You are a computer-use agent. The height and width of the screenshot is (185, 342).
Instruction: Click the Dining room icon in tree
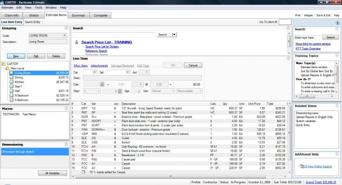click(x=12, y=78)
